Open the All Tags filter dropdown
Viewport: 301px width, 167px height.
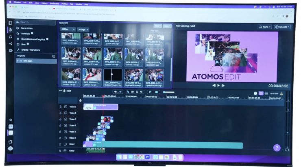83,30
